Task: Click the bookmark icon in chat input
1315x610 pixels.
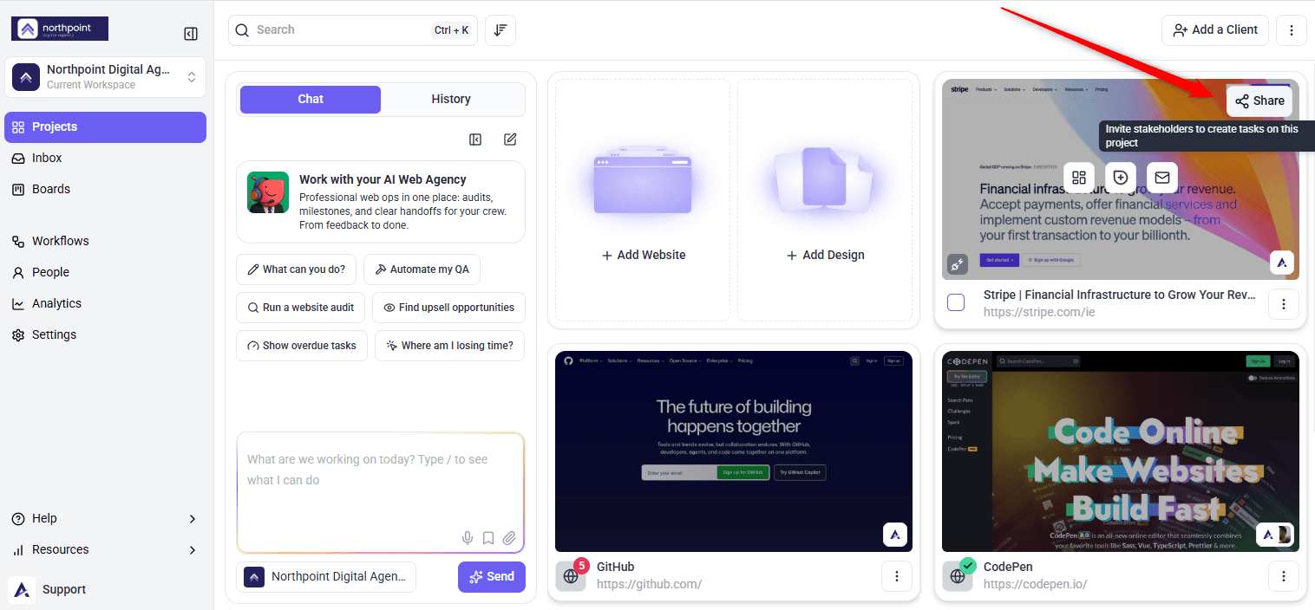Action: click(x=488, y=538)
